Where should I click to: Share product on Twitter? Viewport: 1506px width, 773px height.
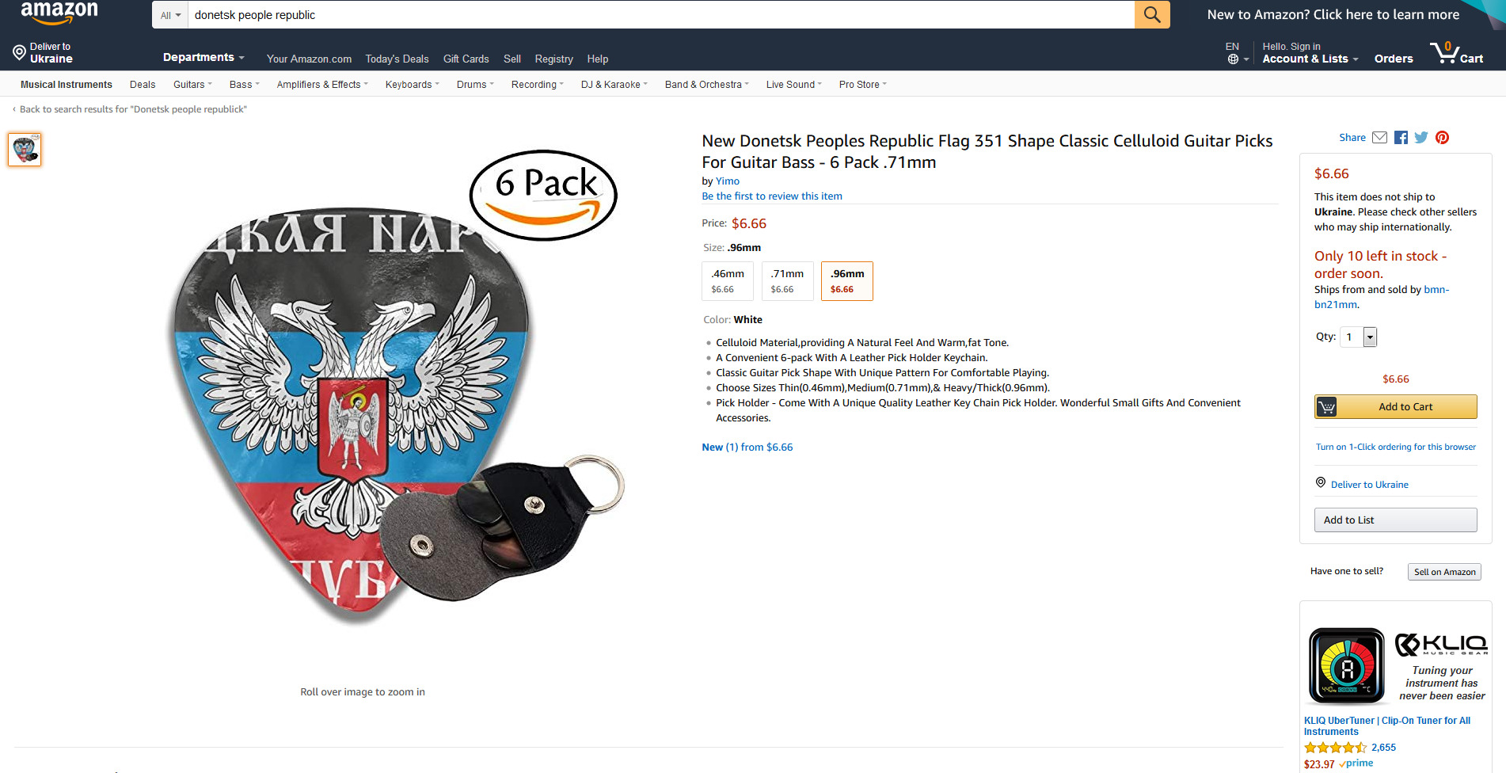1421,138
